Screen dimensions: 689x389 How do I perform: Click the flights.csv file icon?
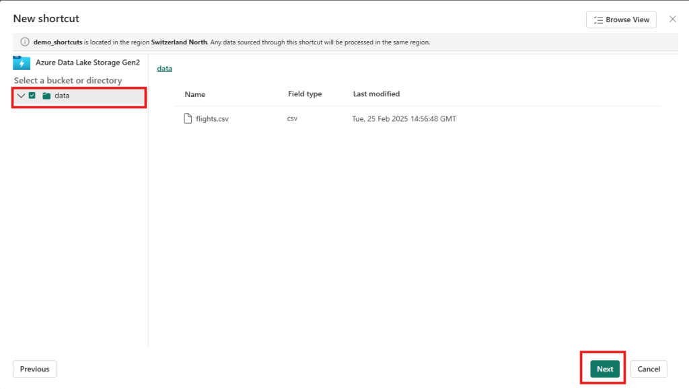(188, 119)
